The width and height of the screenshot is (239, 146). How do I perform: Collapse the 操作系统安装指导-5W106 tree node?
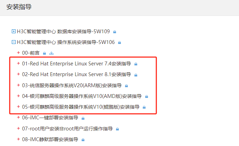(x=14, y=42)
